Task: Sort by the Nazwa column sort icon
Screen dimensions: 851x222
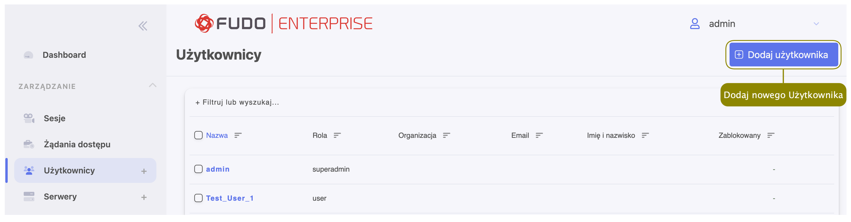Action: point(238,135)
